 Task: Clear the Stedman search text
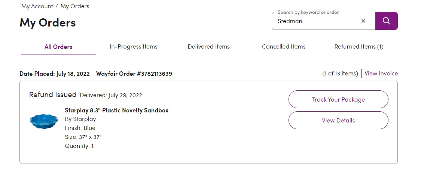point(363,21)
